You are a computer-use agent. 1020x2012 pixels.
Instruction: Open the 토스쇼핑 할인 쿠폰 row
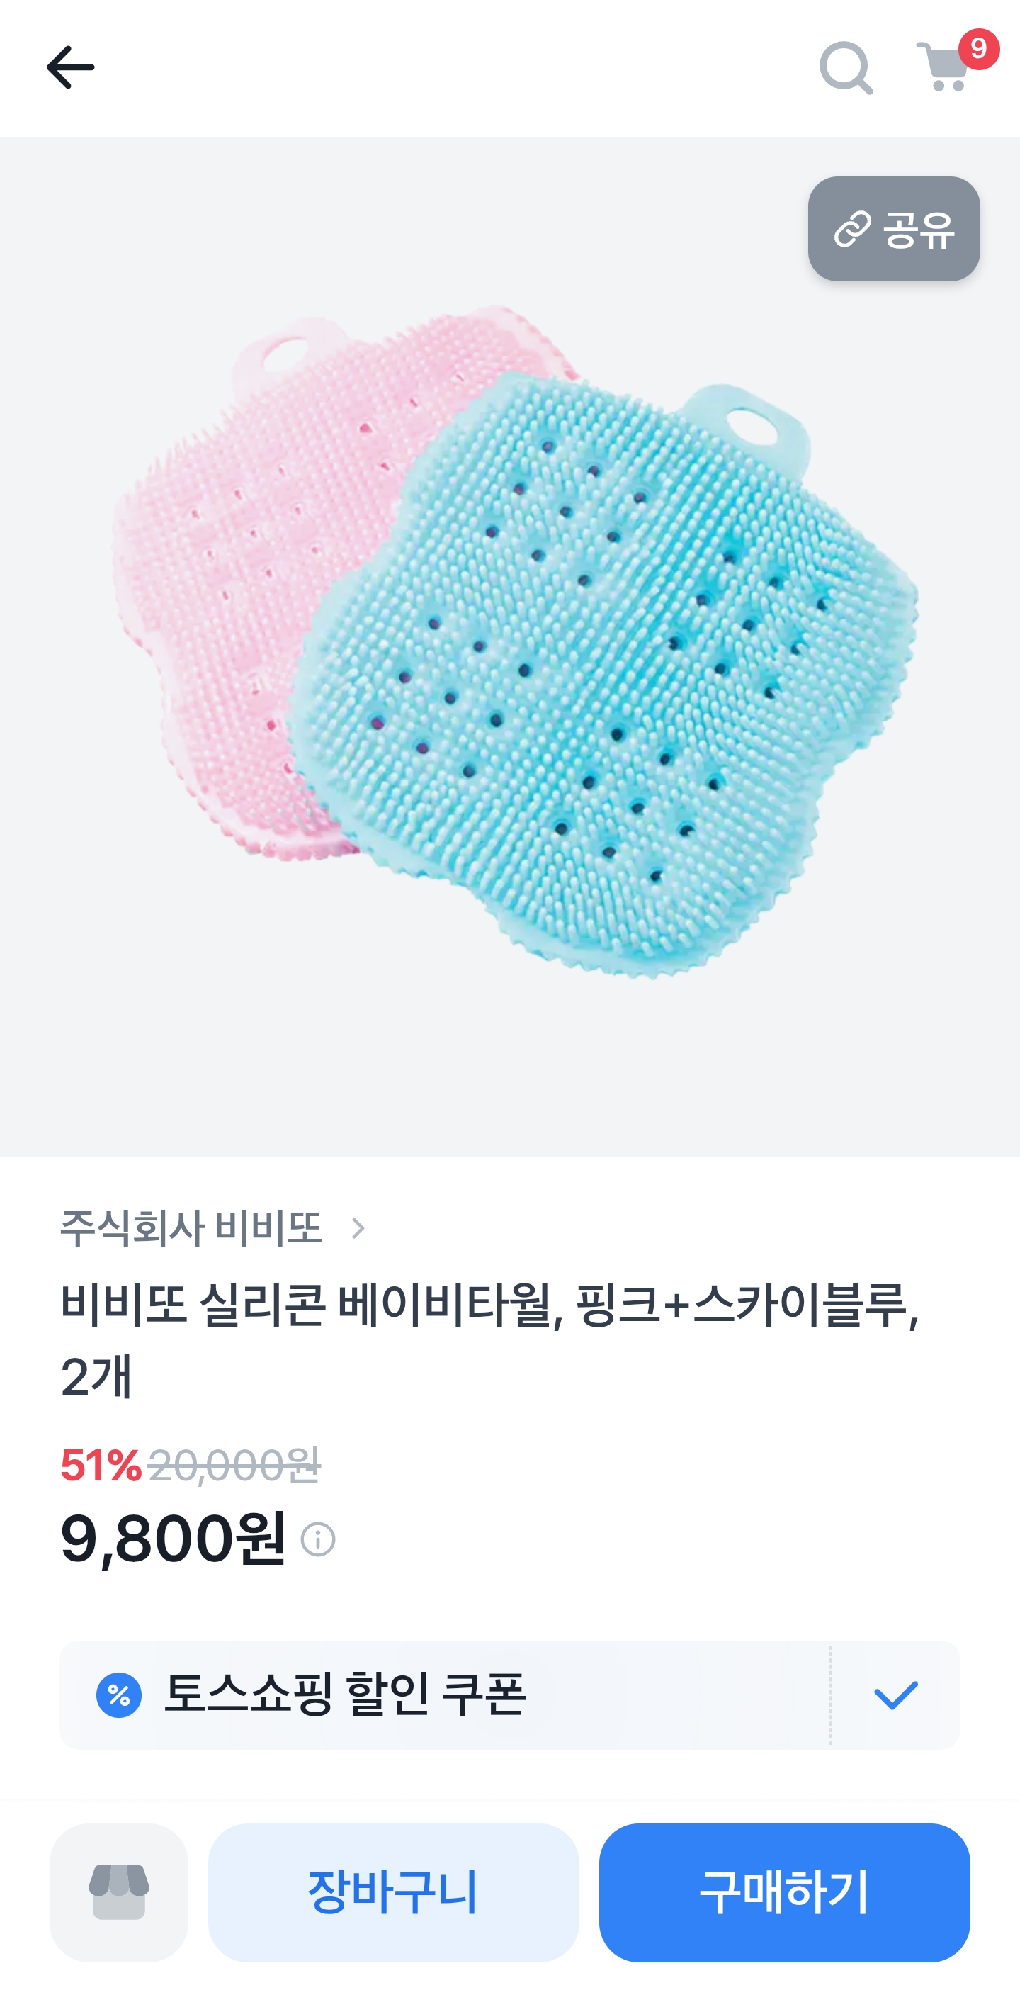tap(437, 1695)
